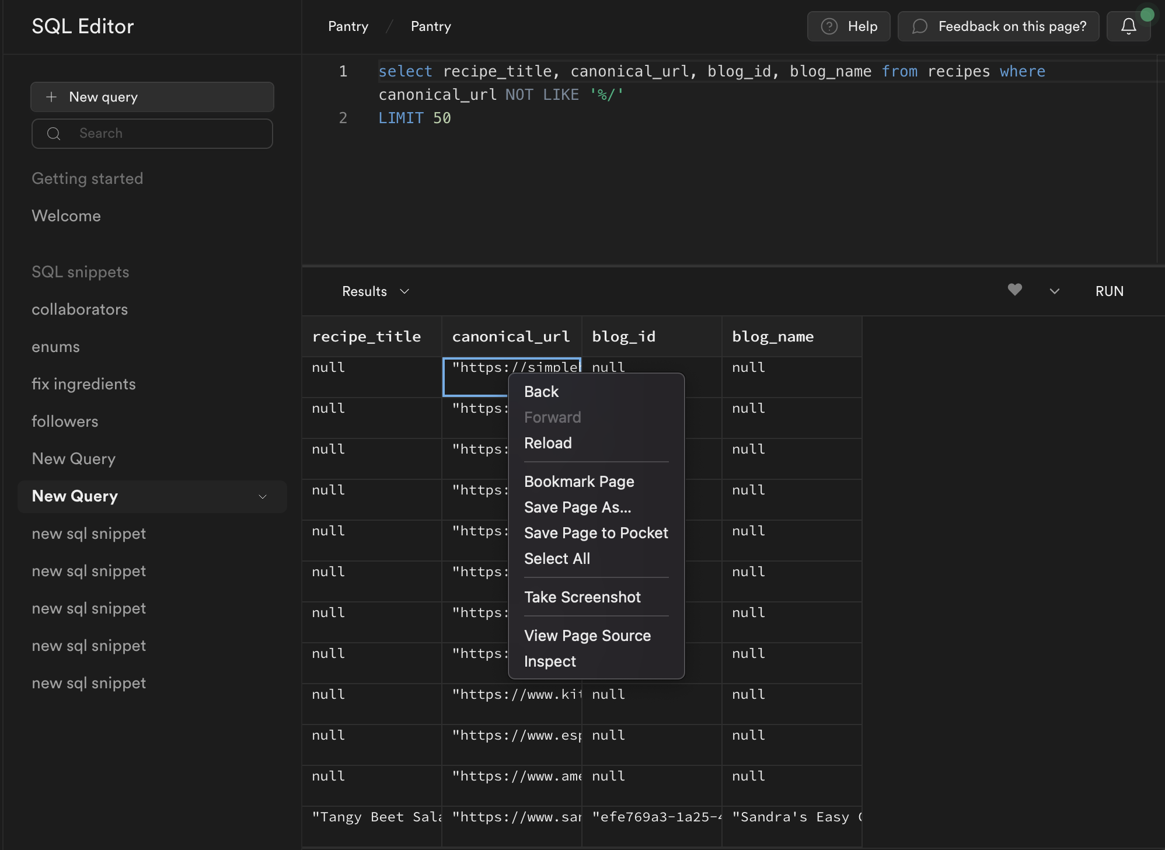Reload the page via context menu
Viewport: 1165px width, 850px height.
pos(547,443)
